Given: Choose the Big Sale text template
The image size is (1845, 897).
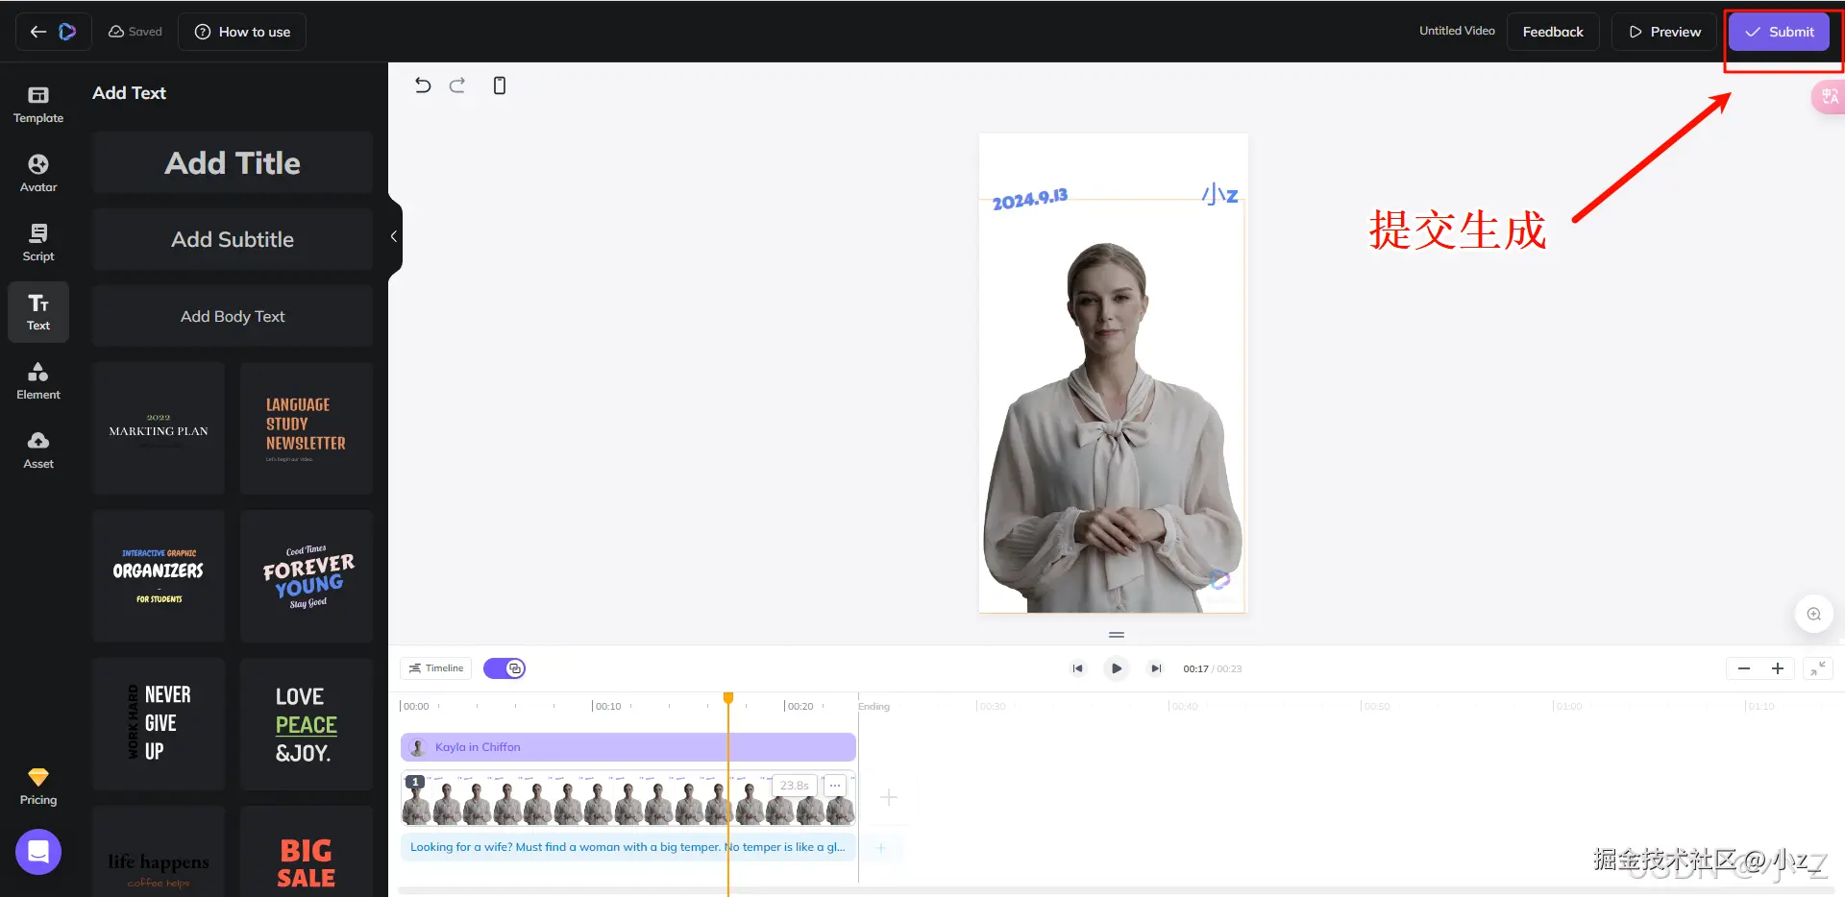Looking at the screenshot, I should coord(307,853).
